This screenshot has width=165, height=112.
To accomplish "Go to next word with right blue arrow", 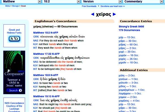I will coord(114,14).
